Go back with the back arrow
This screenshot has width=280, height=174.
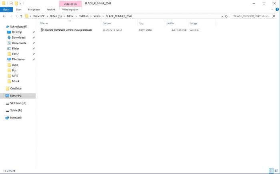tap(4, 16)
